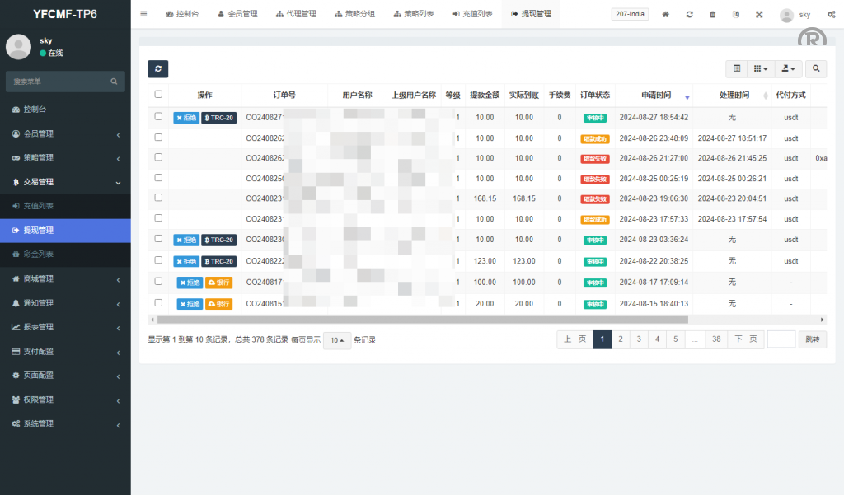Viewport: 844px width, 495px height.
Task: Enter fullscreen with the expand arrows icon
Action: pyautogui.click(x=758, y=15)
